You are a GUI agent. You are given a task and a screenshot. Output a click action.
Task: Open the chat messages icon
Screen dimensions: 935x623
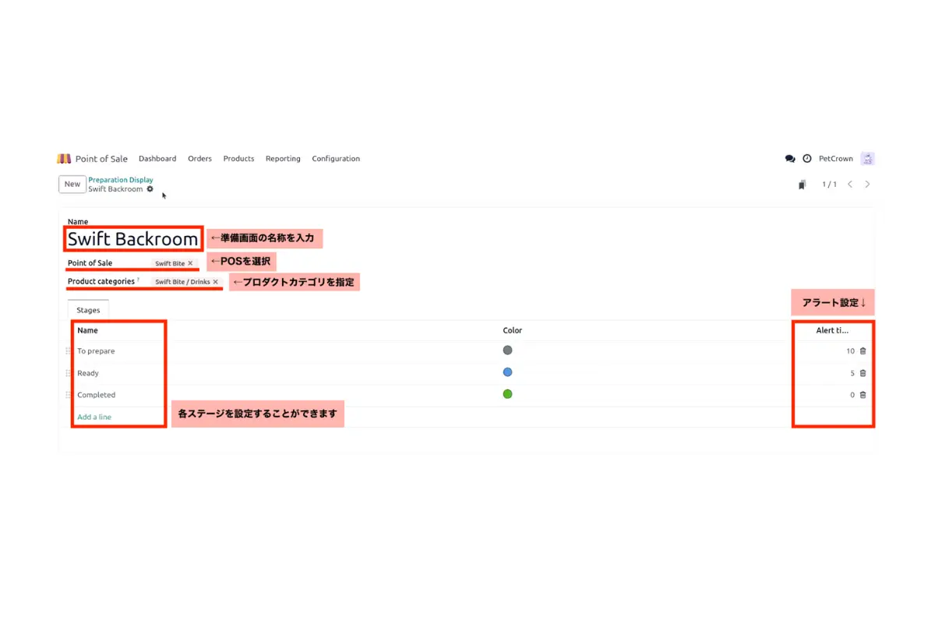tap(790, 159)
